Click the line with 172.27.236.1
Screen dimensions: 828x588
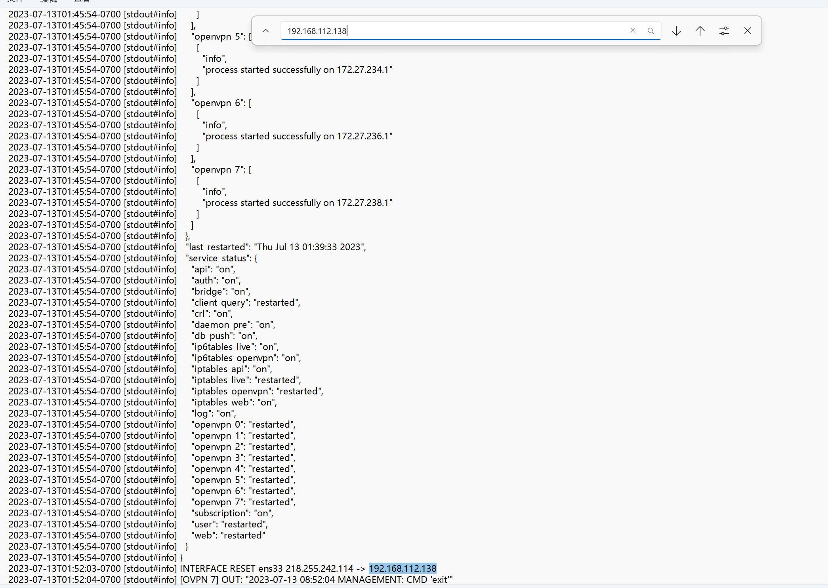coord(297,136)
